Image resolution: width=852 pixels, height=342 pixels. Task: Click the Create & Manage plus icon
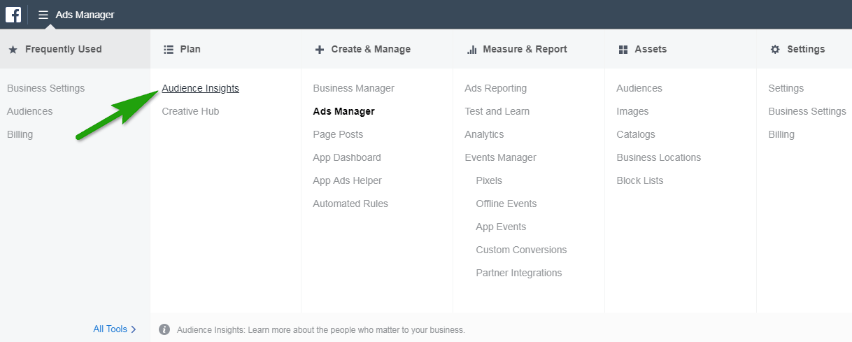320,50
